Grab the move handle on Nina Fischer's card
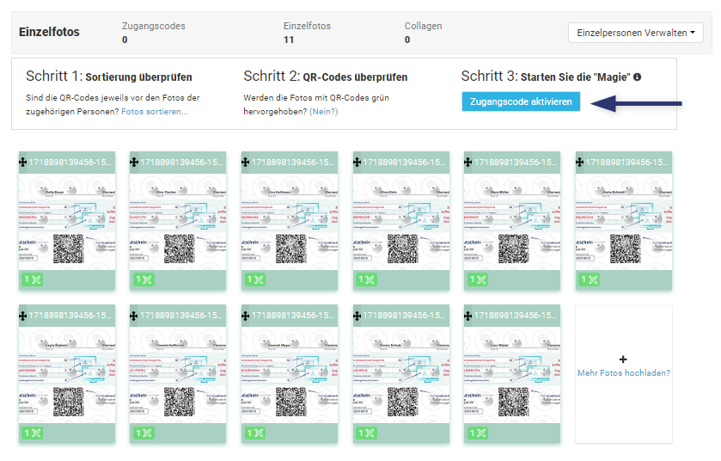The height and width of the screenshot is (461, 721). (x=134, y=163)
